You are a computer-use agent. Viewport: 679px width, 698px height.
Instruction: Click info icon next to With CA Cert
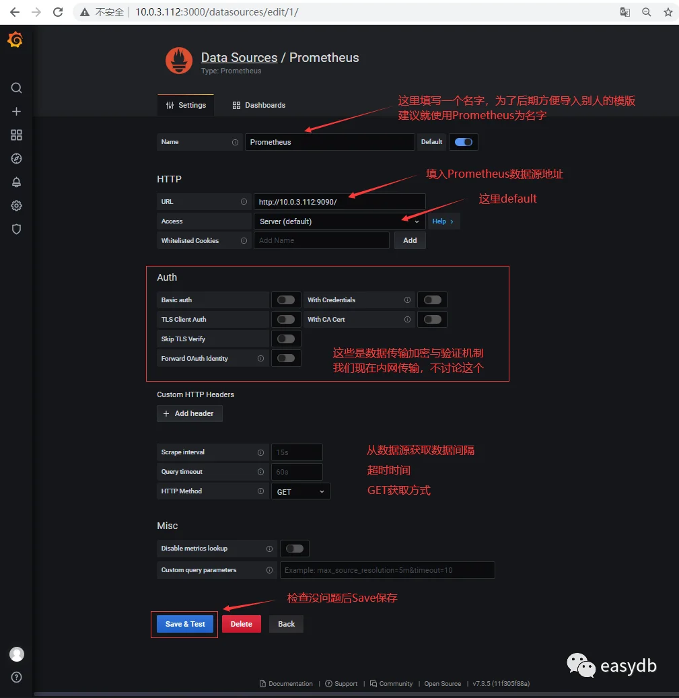pos(407,319)
